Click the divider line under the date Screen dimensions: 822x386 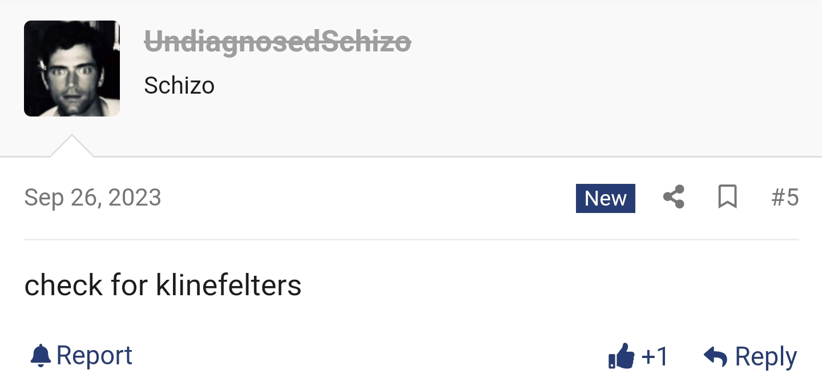(x=411, y=239)
